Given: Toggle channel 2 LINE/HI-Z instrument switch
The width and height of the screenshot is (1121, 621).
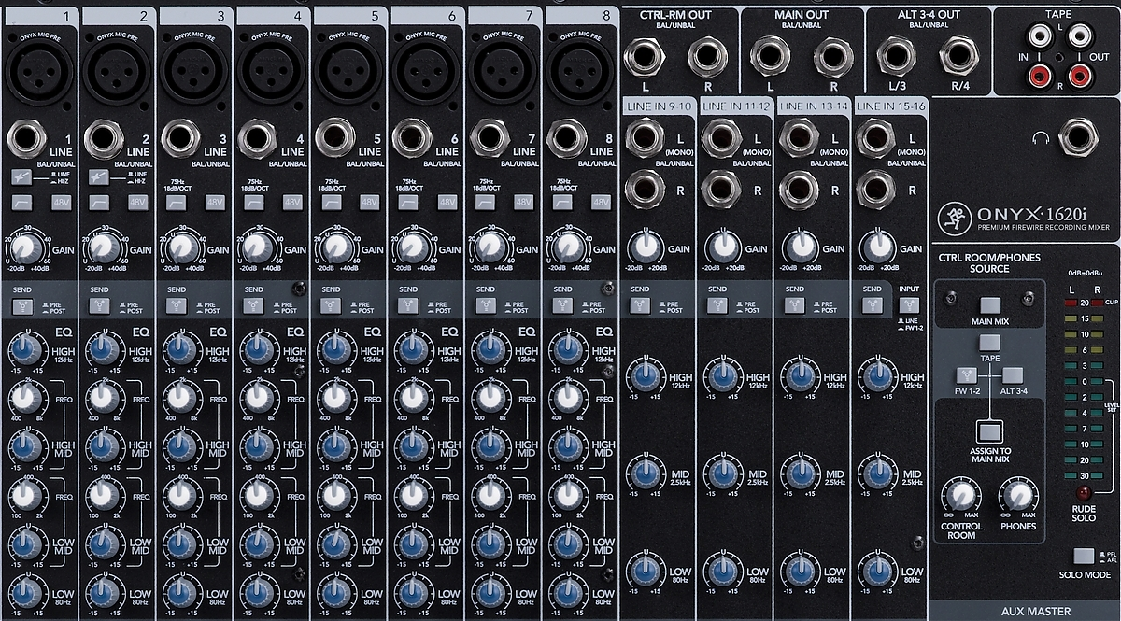Looking at the screenshot, I should tap(98, 176).
